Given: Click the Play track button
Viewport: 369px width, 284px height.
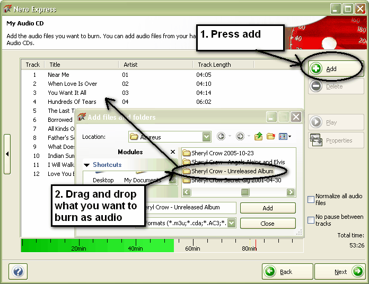Looking at the screenshot, I should coord(336,122).
